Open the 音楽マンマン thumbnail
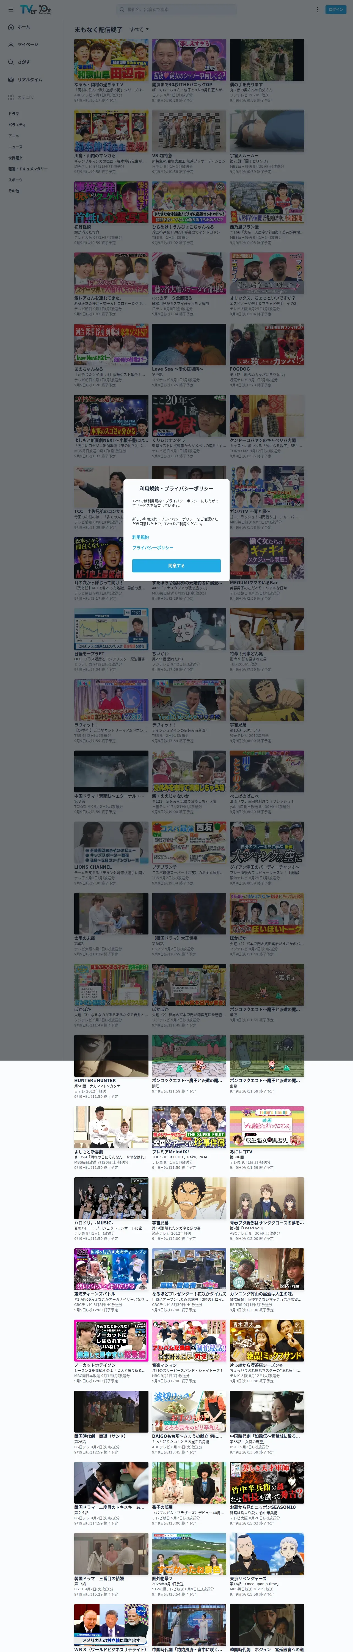The width and height of the screenshot is (353, 1652). click(x=189, y=1340)
